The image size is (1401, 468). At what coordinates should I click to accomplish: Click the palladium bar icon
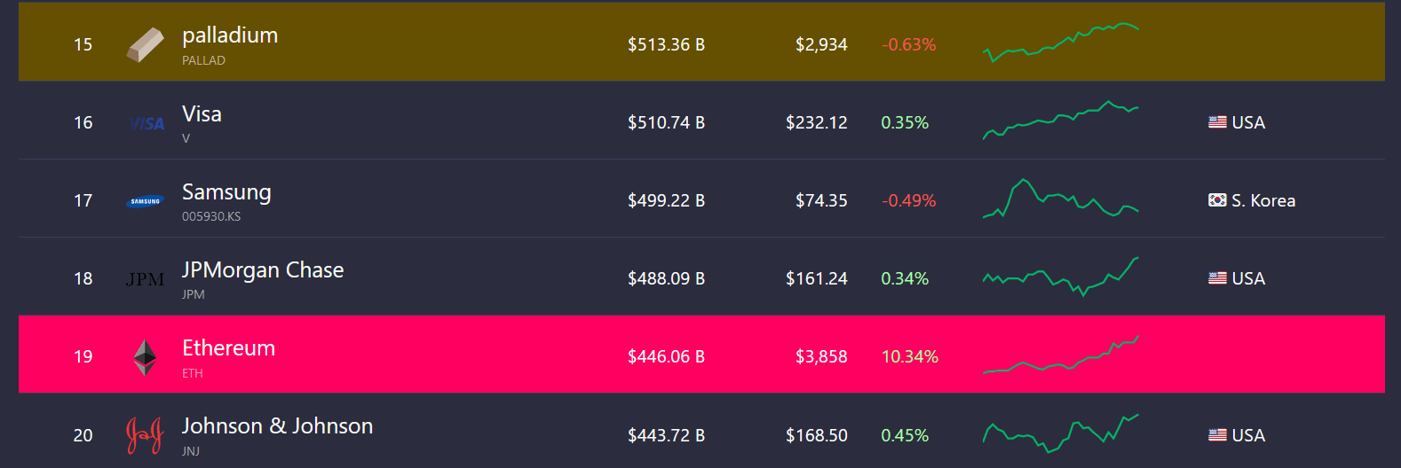pos(145,44)
